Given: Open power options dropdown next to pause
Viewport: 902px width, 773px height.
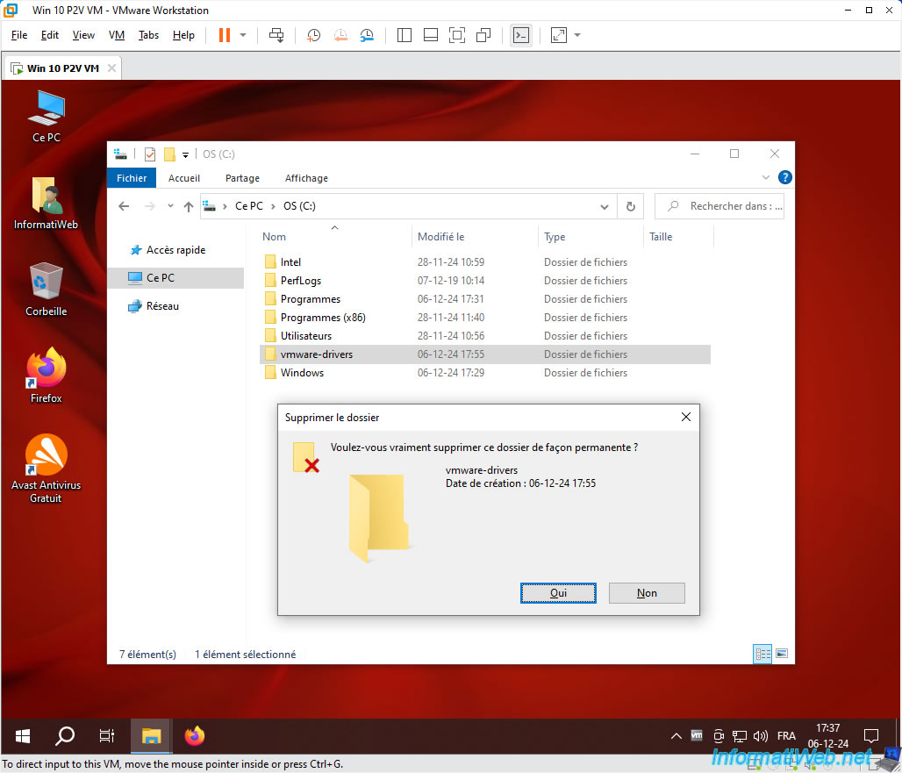Looking at the screenshot, I should (243, 35).
